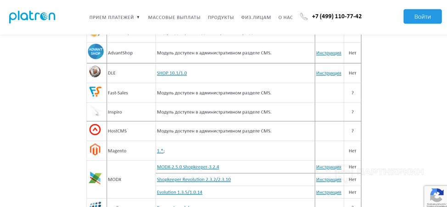This screenshot has height=207, width=447.
Task: Click the DLE logo icon
Action: coord(95,72)
